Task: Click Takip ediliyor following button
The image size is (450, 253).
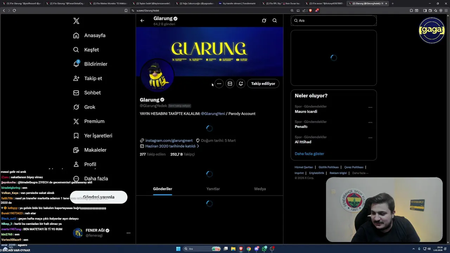Action: (x=263, y=84)
